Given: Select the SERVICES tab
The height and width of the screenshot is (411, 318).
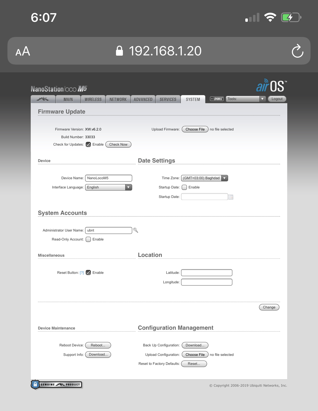Looking at the screenshot, I should [168, 99].
